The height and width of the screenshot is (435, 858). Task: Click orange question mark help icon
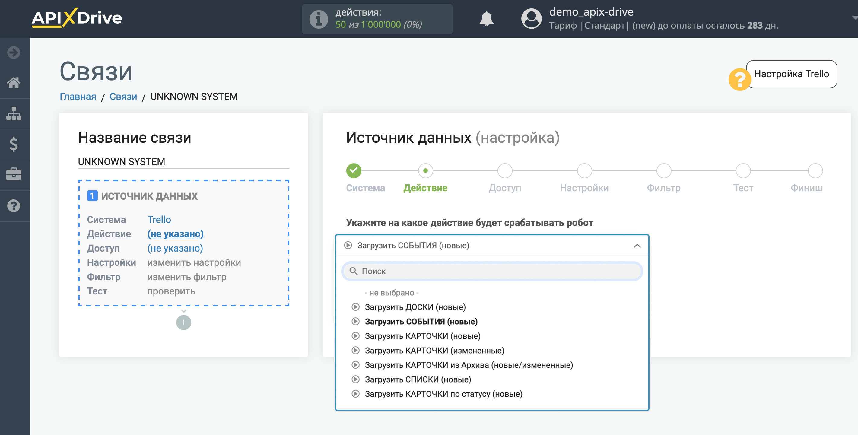click(x=739, y=79)
